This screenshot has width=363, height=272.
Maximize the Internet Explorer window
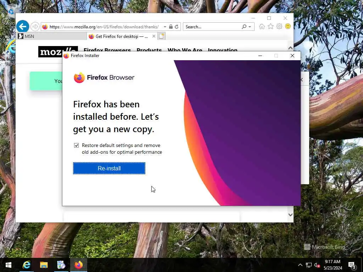(269, 18)
